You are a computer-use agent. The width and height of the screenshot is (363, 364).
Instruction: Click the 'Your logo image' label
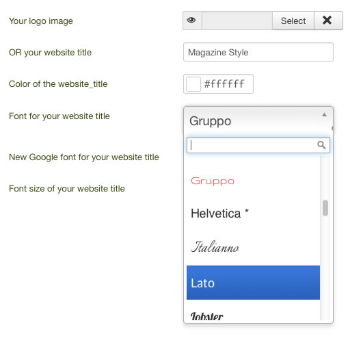(41, 21)
